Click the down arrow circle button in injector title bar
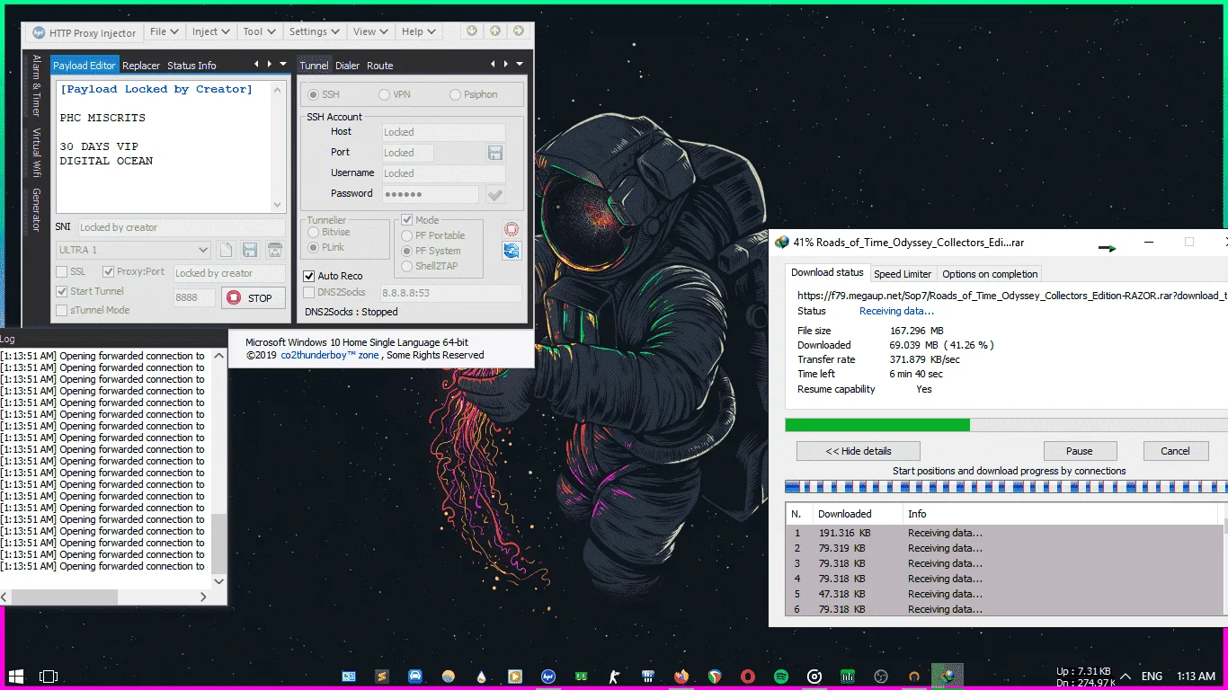The height and width of the screenshot is (690, 1228). (x=472, y=31)
